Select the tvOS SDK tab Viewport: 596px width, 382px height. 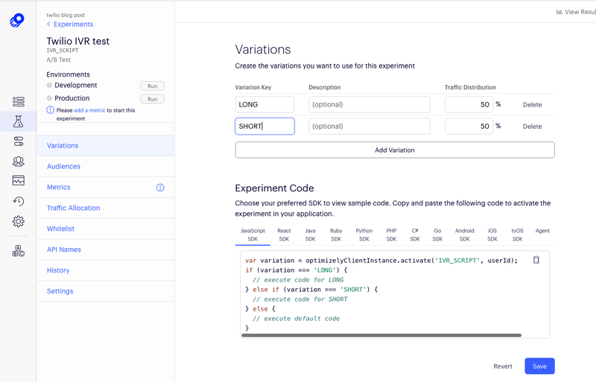coord(517,235)
